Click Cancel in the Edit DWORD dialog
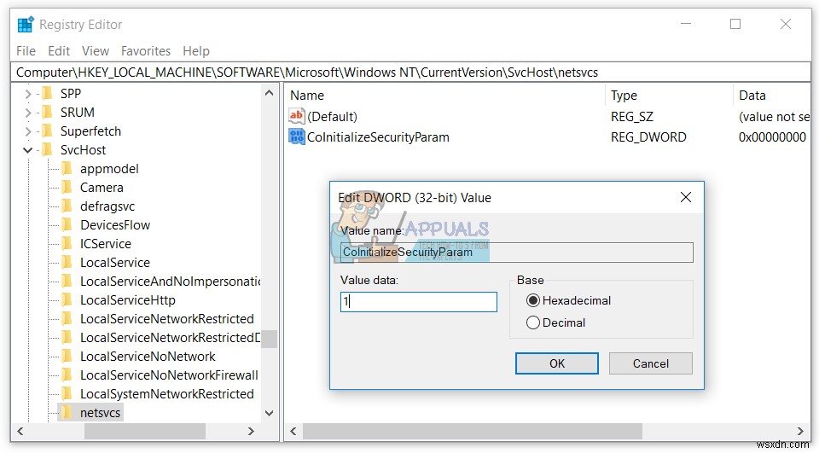Viewport: 819px width, 453px height. click(x=651, y=363)
